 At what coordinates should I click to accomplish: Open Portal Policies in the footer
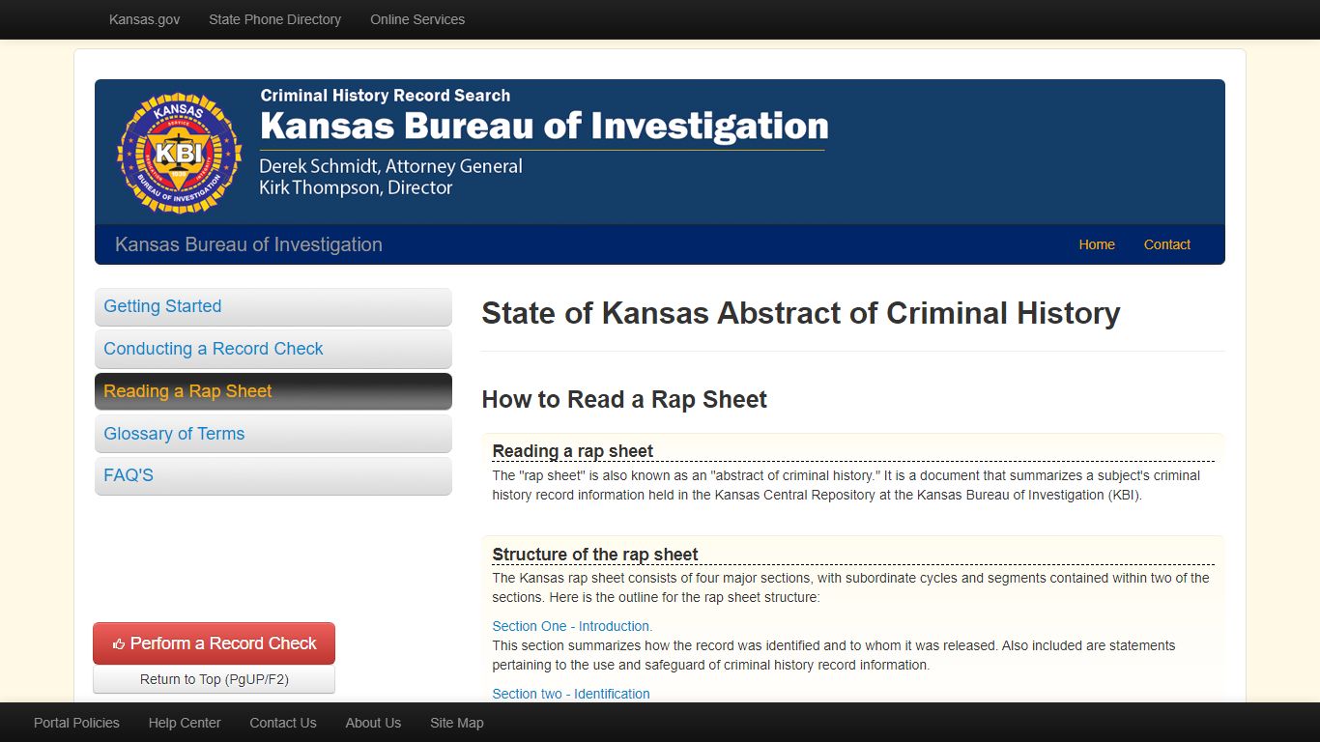coord(76,723)
